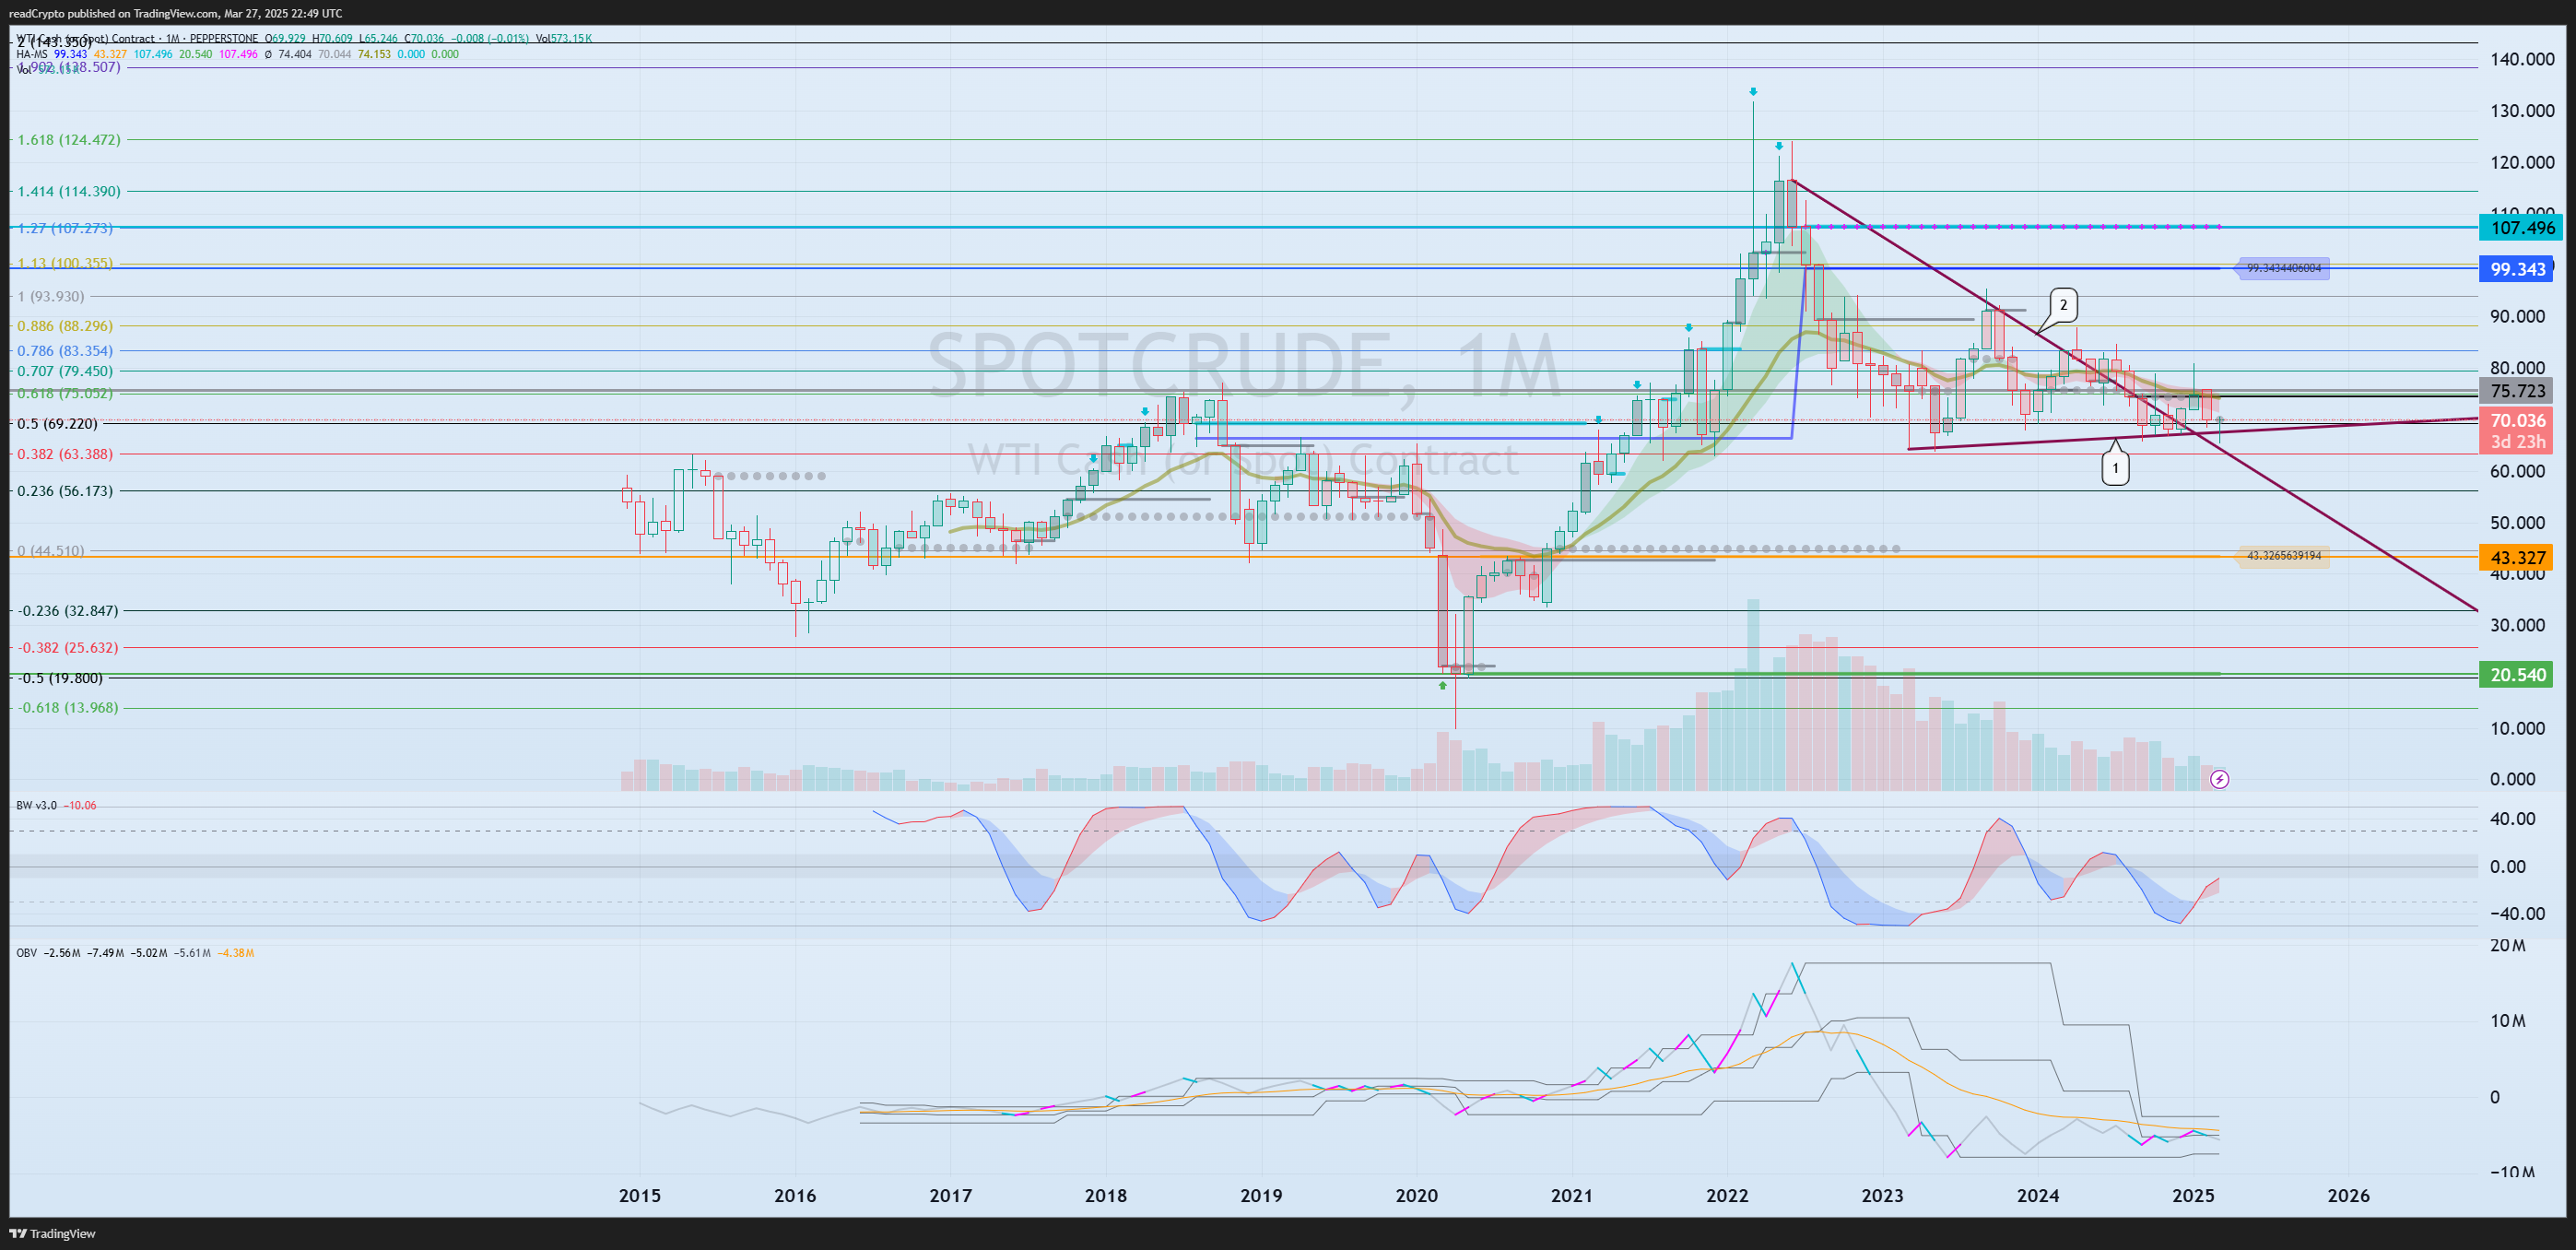Click the Fibonacci label 1.27 (107.273)

[x=65, y=228]
